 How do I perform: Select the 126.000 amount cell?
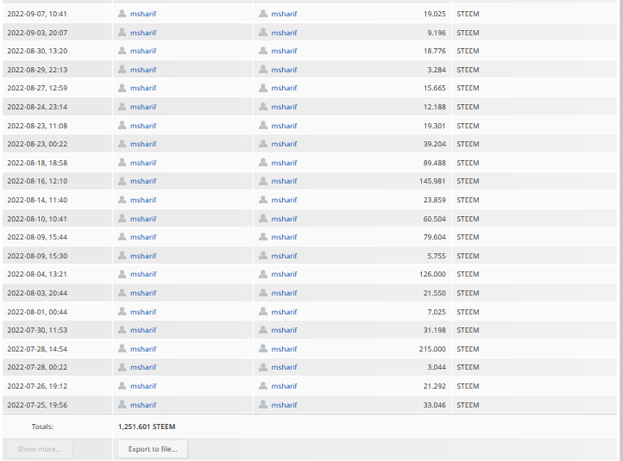tap(432, 274)
